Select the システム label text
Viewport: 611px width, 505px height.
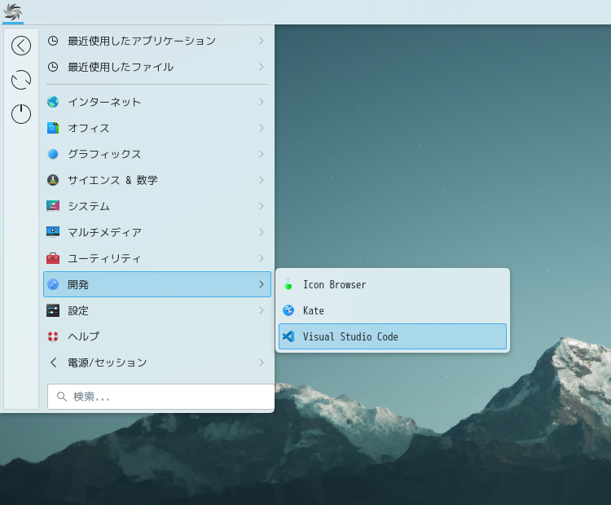89,206
